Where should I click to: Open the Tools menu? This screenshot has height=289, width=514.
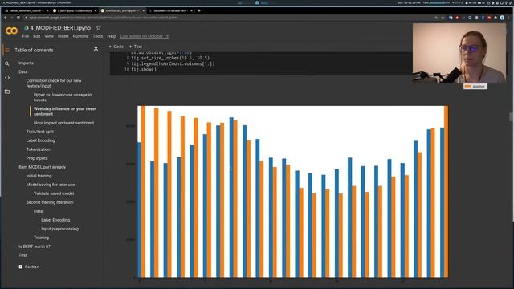point(98,36)
